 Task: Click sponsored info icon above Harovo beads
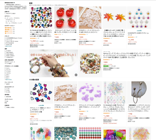109,52
